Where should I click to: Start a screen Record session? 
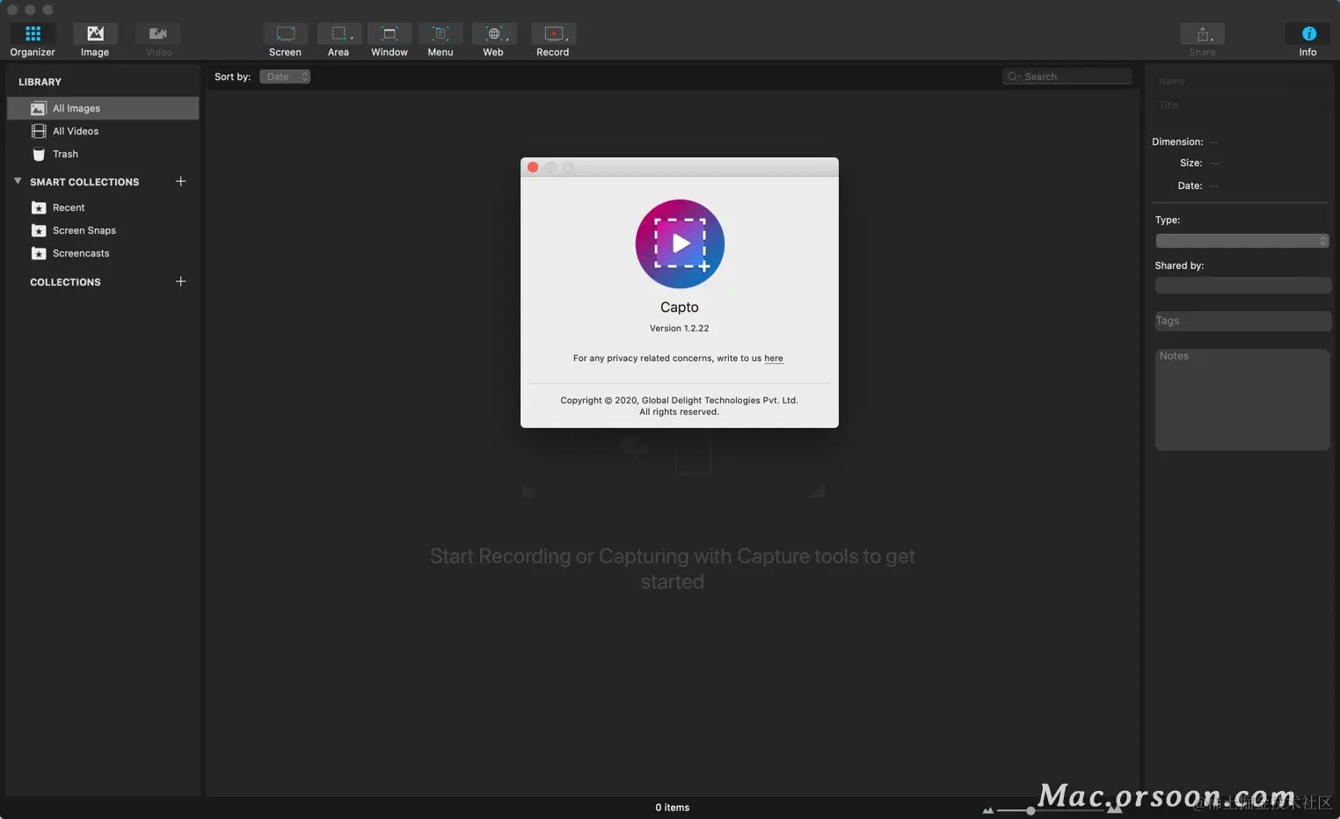click(553, 40)
